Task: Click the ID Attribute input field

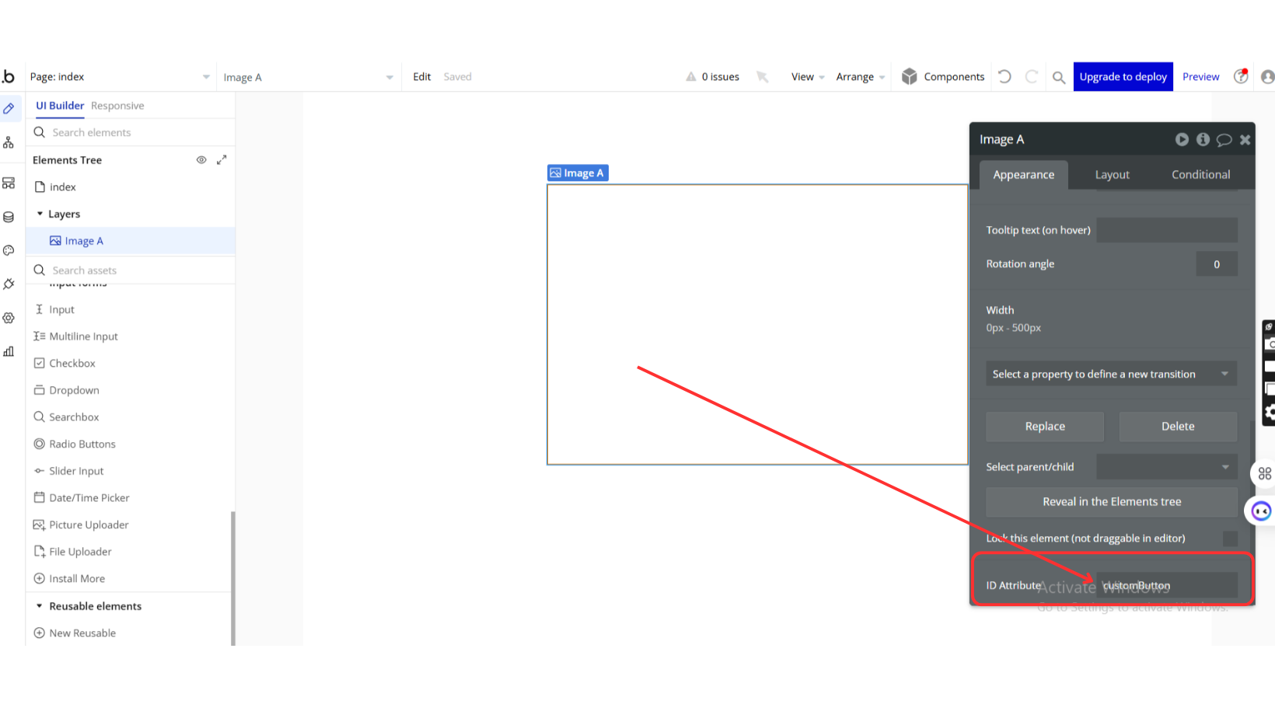Action: pyautogui.click(x=1166, y=585)
